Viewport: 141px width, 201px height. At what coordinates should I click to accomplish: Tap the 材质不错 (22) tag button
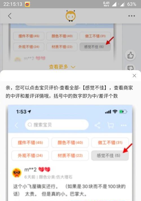point(70,155)
